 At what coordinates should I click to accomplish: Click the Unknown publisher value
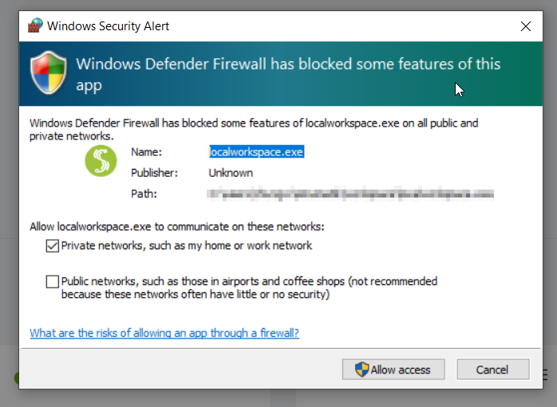[231, 173]
